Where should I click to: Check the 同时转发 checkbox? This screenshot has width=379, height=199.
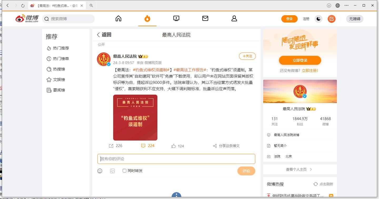click(124, 171)
